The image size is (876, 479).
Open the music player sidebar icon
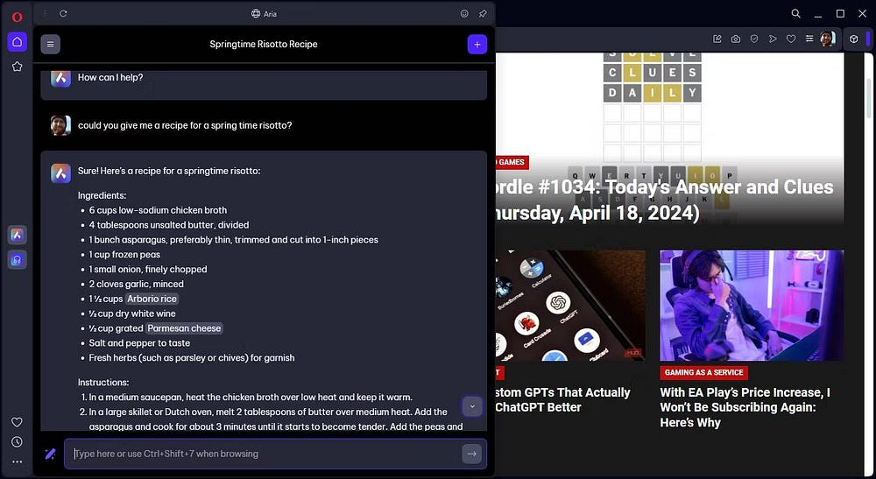[x=17, y=259]
